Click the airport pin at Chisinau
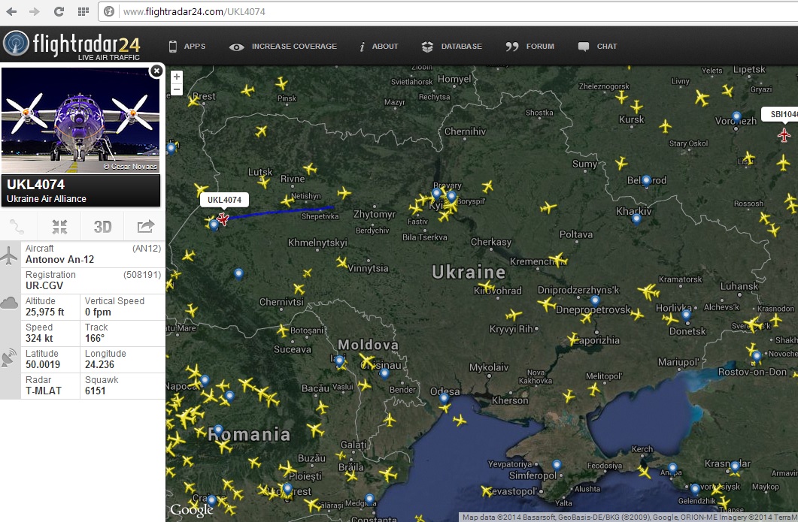This screenshot has width=798, height=522. pyautogui.click(x=384, y=373)
